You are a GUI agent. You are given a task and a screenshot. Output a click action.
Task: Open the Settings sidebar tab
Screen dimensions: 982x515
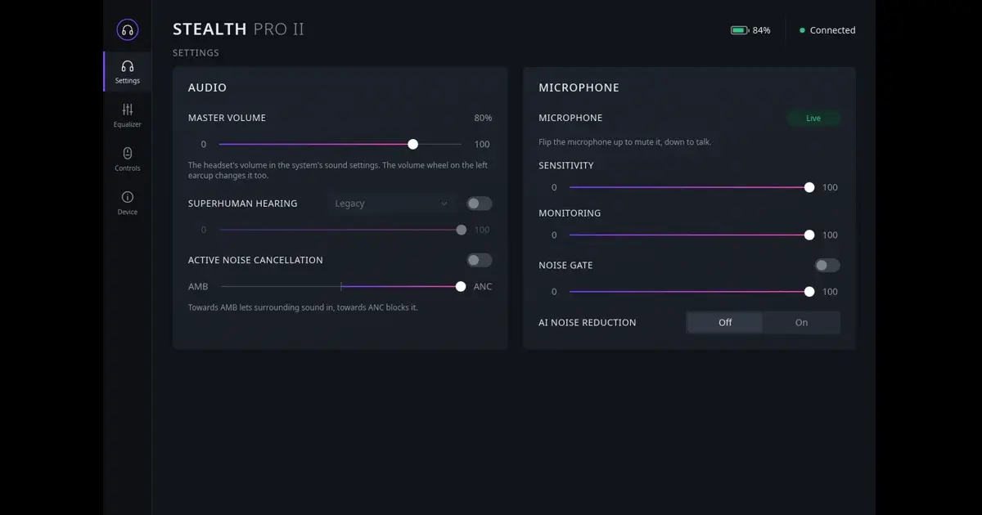coord(128,72)
